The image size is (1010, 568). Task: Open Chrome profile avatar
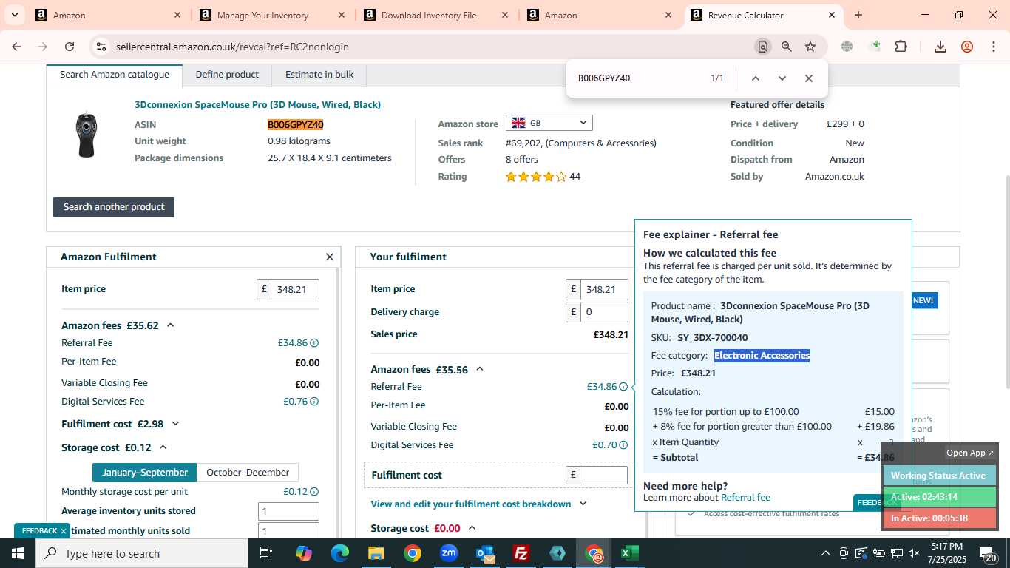(x=967, y=47)
